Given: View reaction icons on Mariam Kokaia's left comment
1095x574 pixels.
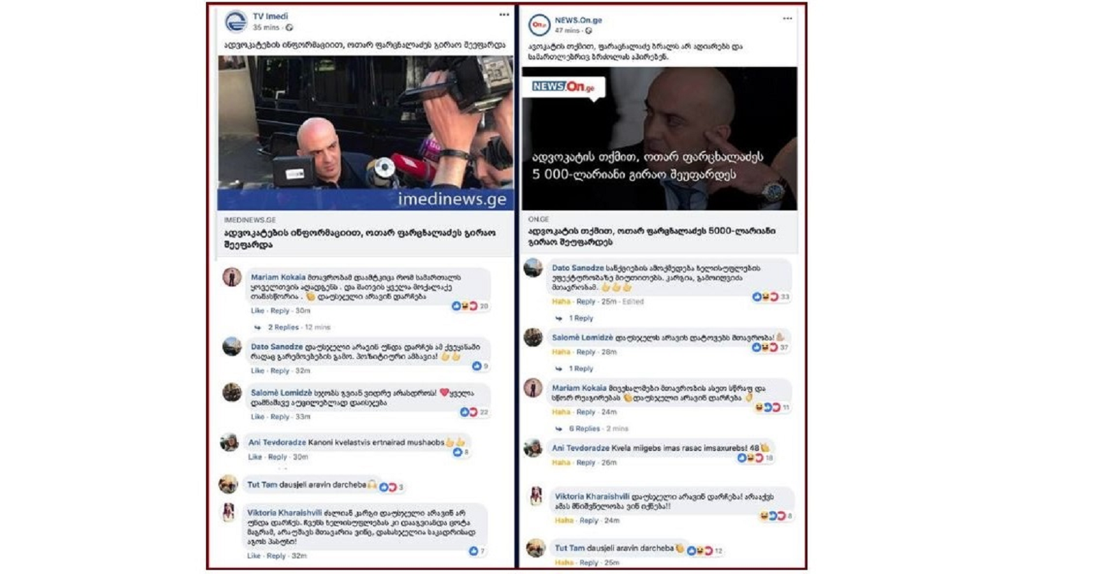Looking at the screenshot, I should click(x=470, y=306).
